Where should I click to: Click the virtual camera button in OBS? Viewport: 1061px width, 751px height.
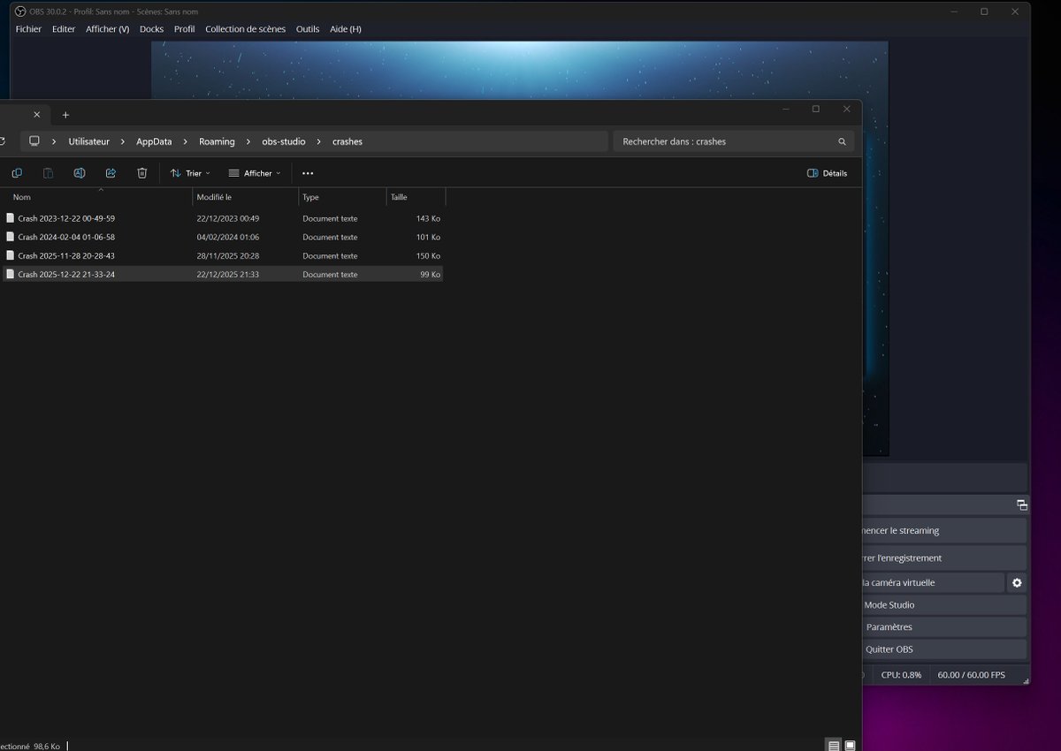(x=933, y=582)
